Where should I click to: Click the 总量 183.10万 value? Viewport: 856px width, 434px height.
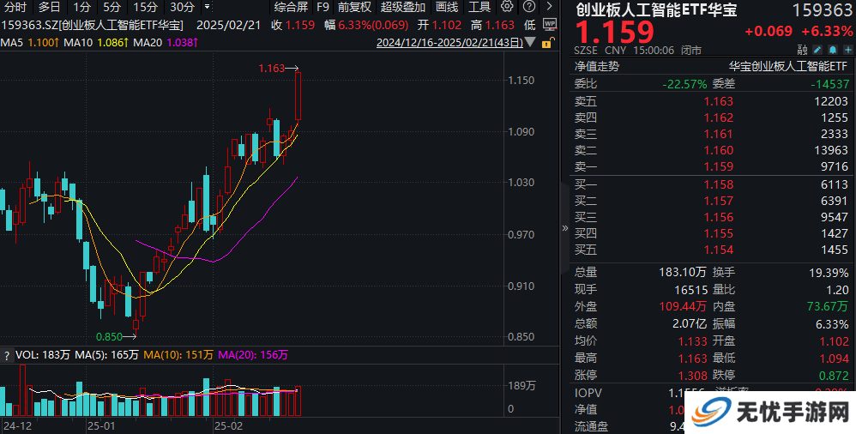[683, 272]
